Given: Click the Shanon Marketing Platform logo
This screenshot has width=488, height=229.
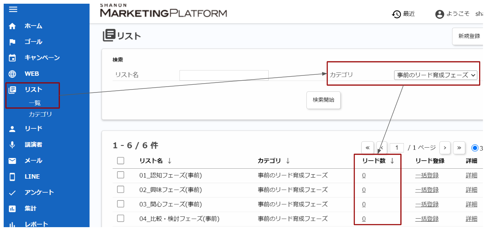Looking at the screenshot, I should click(163, 11).
